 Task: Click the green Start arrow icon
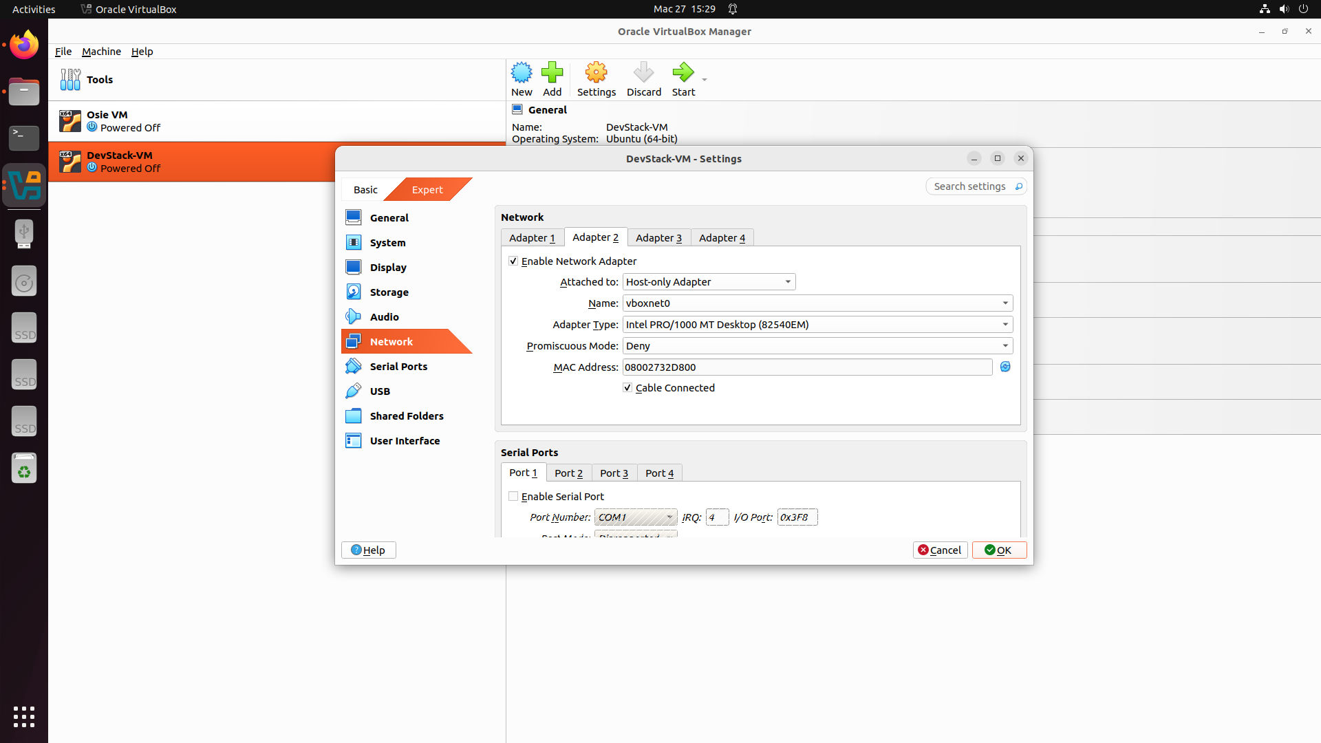(683, 72)
